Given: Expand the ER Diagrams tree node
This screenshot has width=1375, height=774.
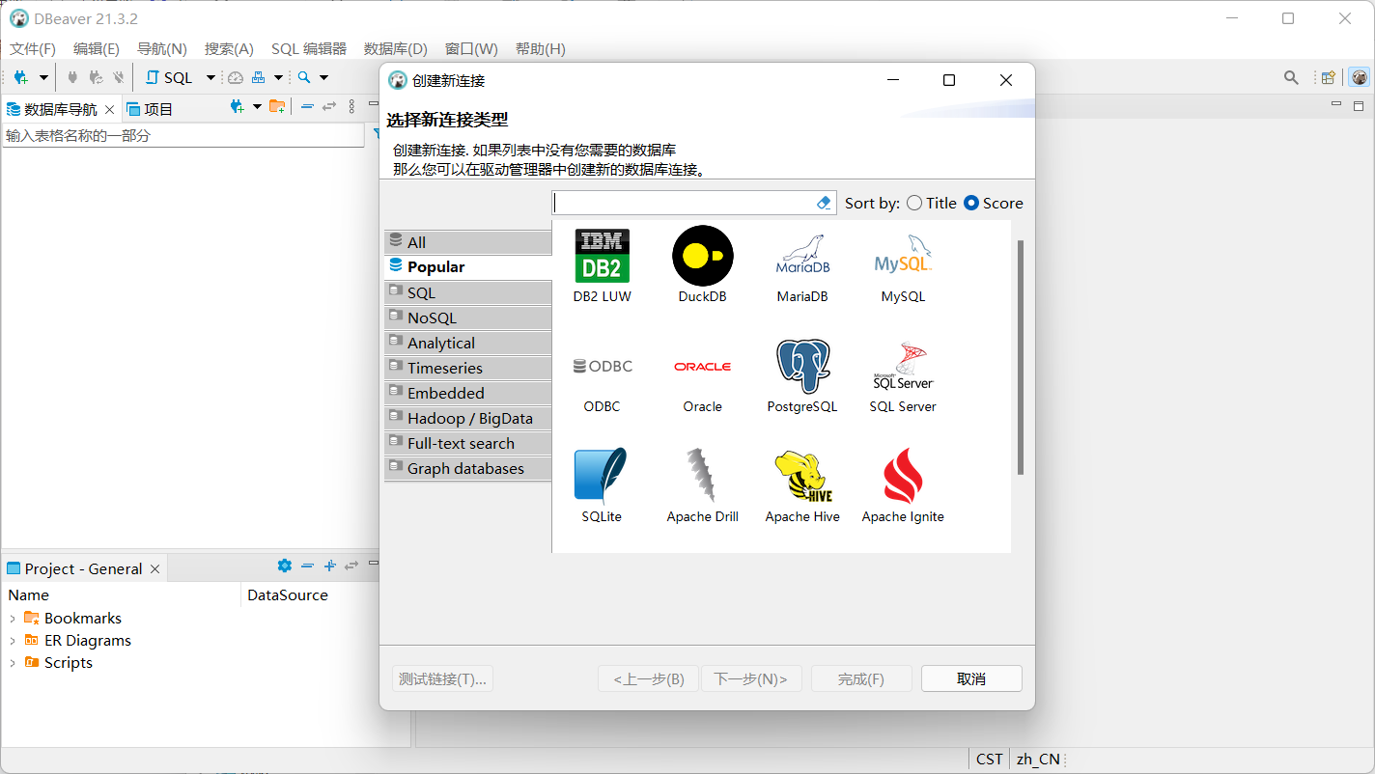Looking at the screenshot, I should (13, 641).
